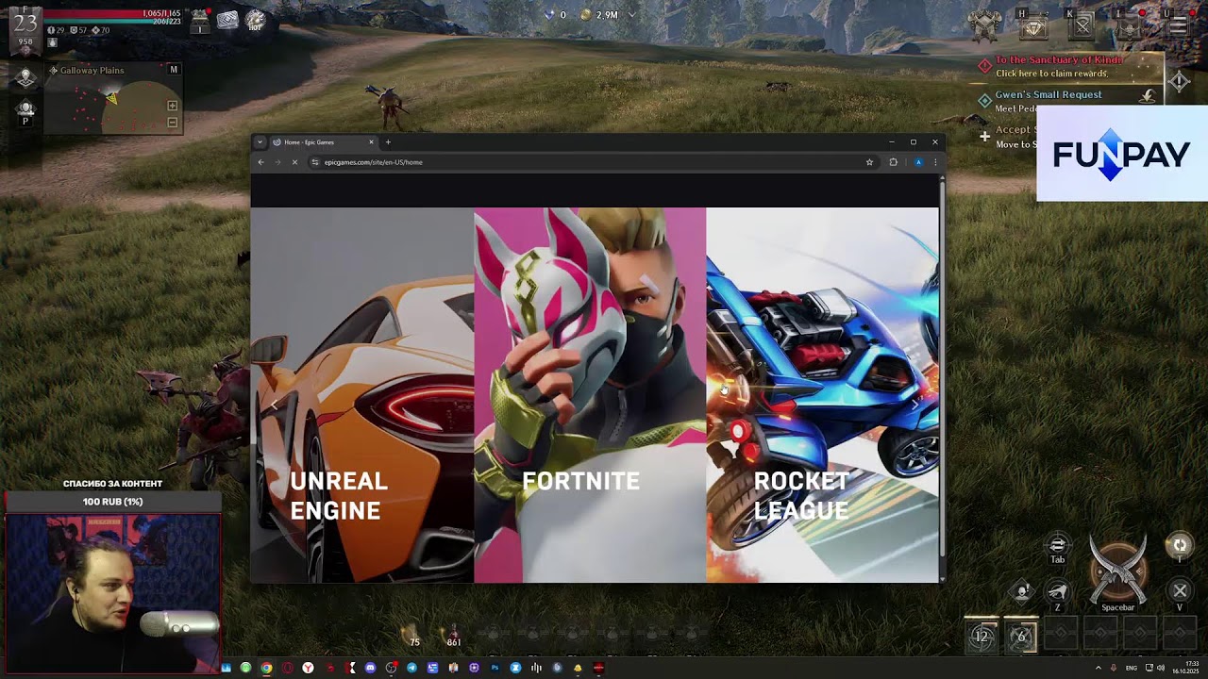The width and height of the screenshot is (1208, 679).
Task: Close the Home - Epic Games tab
Action: click(371, 142)
